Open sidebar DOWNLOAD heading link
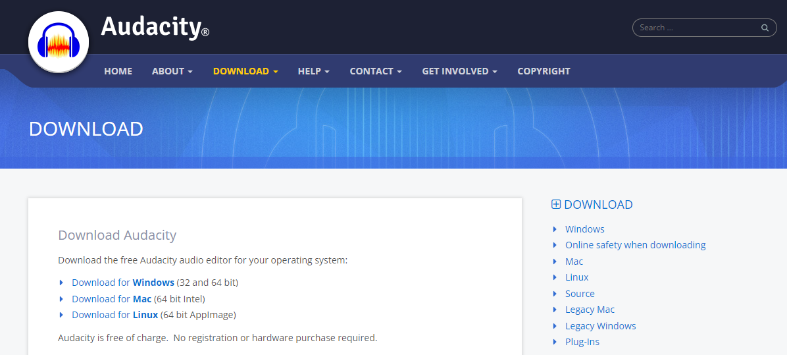 pyautogui.click(x=598, y=204)
